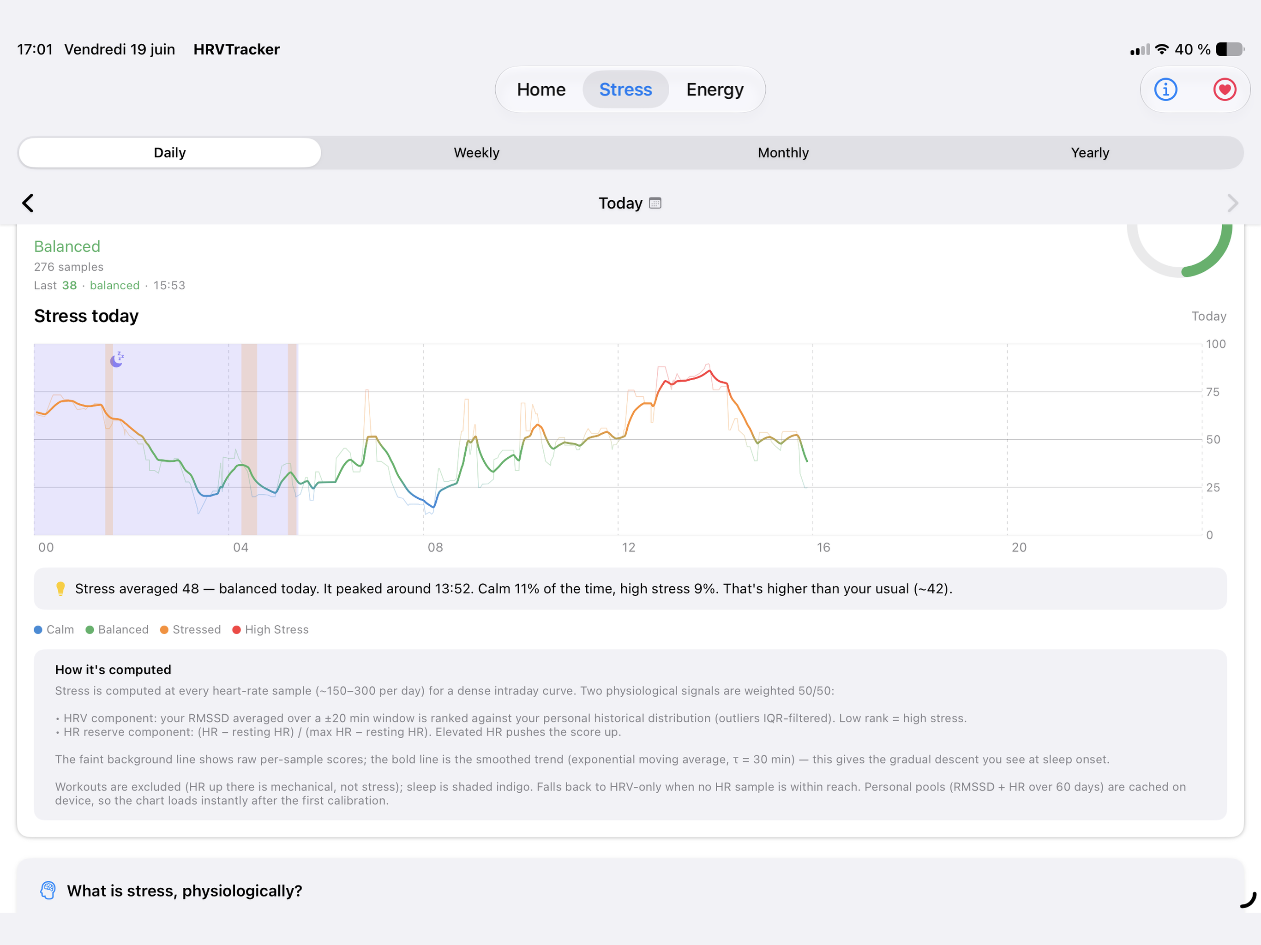Screen dimensions: 1261x945
Task: Switch to Monthly view
Action: (783, 153)
